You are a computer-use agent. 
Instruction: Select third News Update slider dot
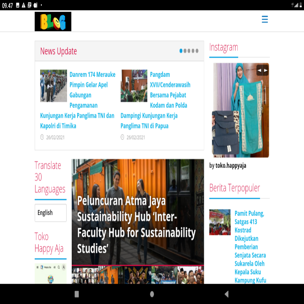click(189, 51)
